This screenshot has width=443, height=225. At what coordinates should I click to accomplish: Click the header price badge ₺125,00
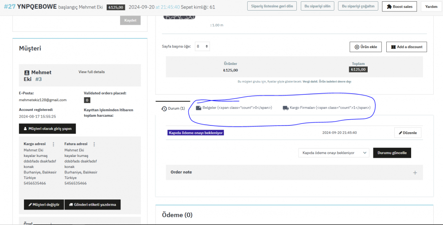116,8
